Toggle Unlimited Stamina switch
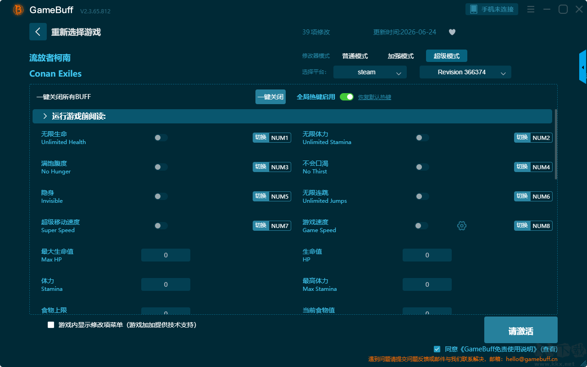Image resolution: width=587 pixels, height=367 pixels. tap(422, 138)
